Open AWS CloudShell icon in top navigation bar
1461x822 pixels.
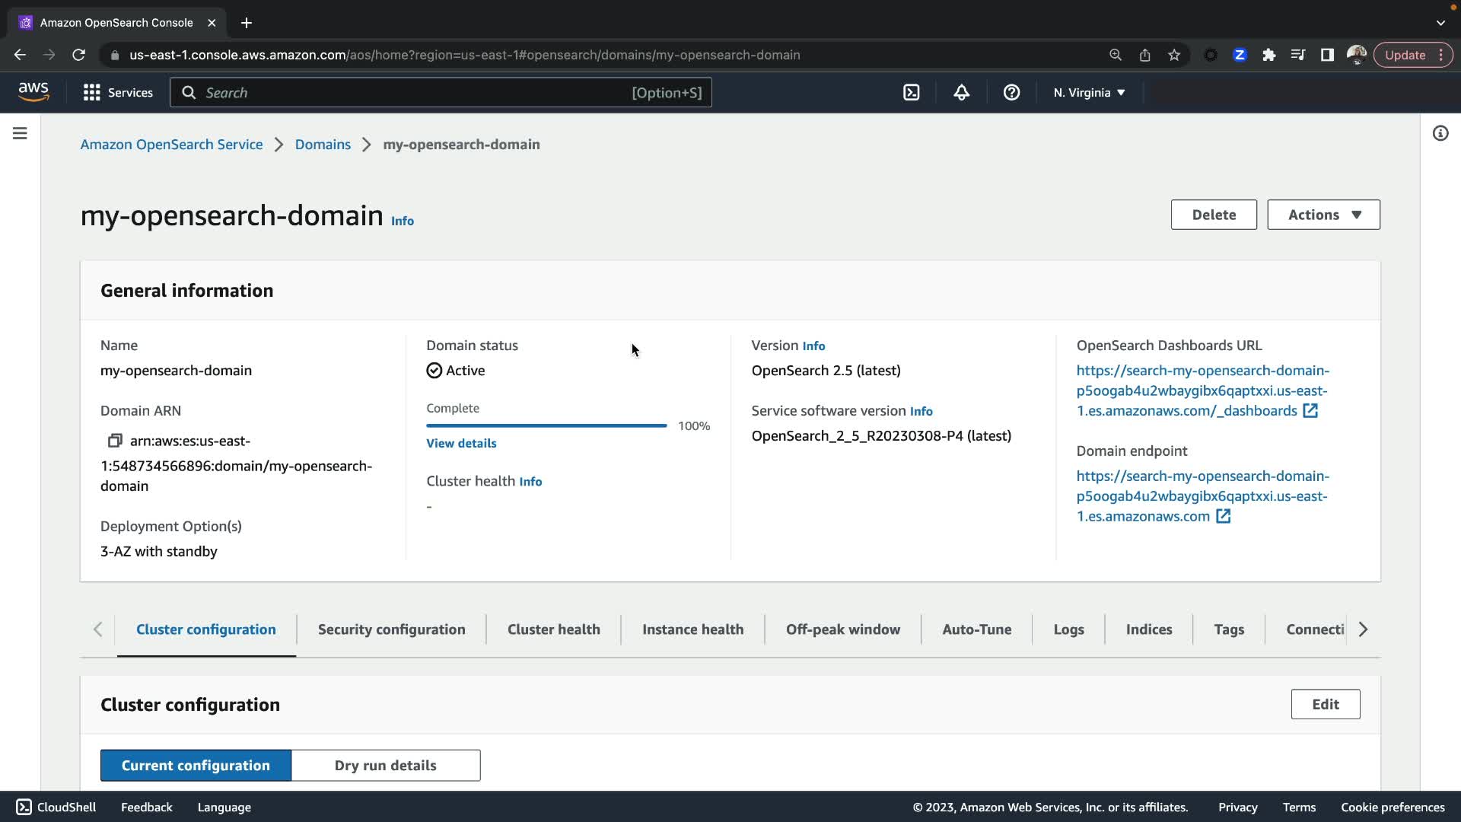(x=911, y=92)
